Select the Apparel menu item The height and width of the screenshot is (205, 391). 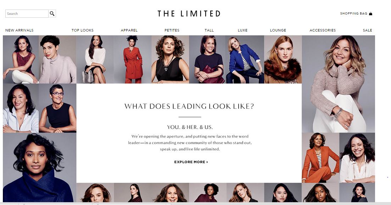(129, 30)
